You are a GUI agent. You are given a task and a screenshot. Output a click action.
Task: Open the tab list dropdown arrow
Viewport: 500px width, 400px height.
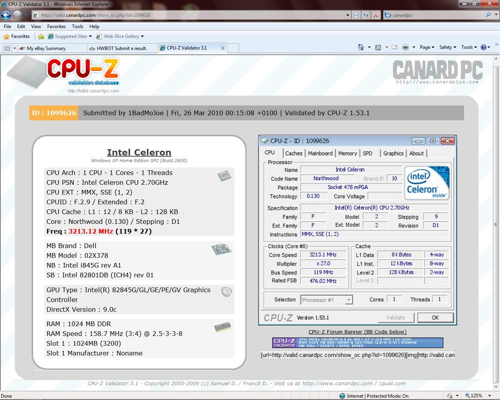14,48
